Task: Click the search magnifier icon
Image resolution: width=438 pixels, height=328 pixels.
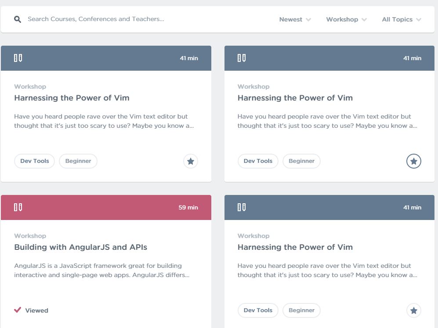Action: tap(18, 19)
